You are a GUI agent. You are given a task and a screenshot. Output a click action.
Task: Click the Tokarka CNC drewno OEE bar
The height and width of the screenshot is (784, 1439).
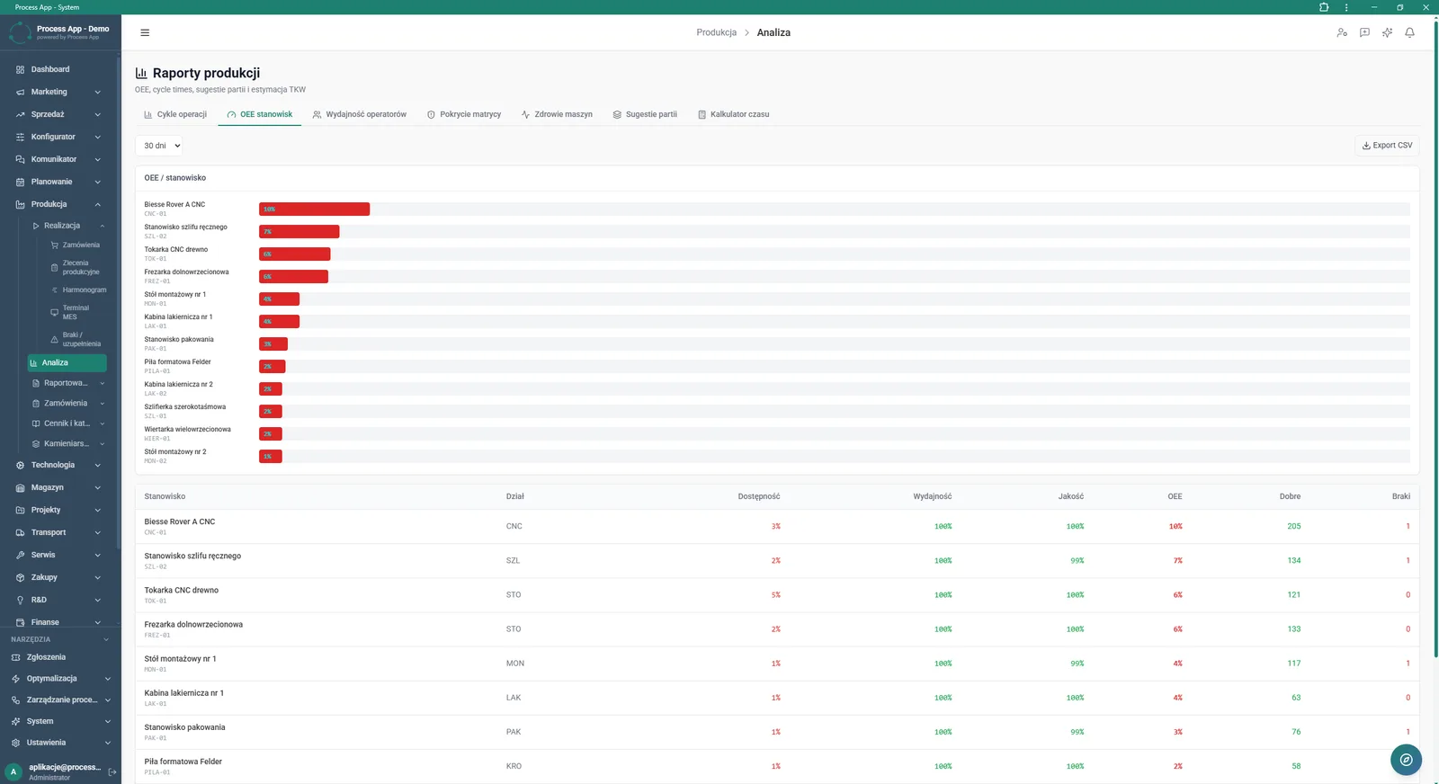pos(294,254)
